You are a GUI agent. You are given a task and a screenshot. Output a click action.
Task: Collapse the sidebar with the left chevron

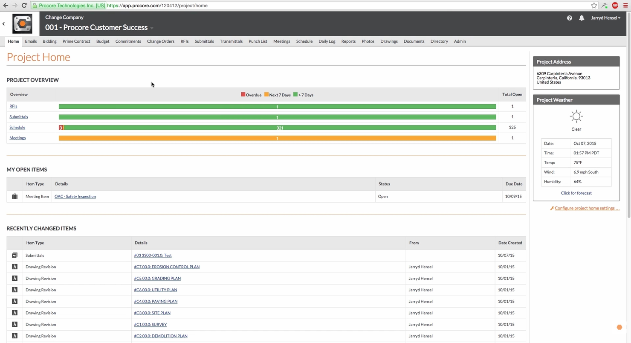3,23
